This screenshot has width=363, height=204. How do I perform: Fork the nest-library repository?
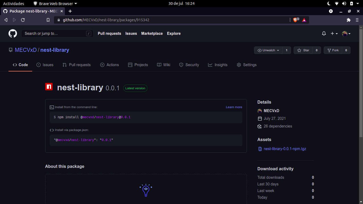[x=333, y=50]
